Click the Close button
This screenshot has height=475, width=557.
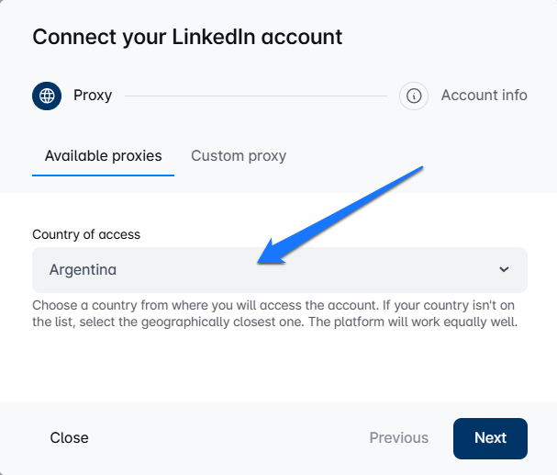pos(70,437)
